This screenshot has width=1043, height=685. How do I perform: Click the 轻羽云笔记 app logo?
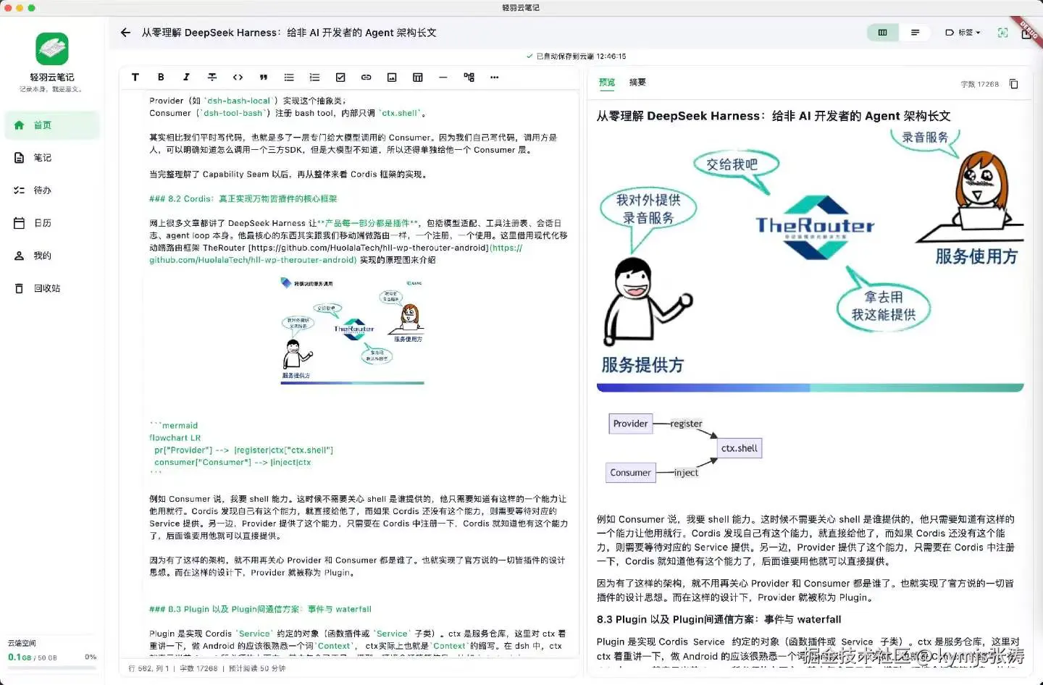52,49
